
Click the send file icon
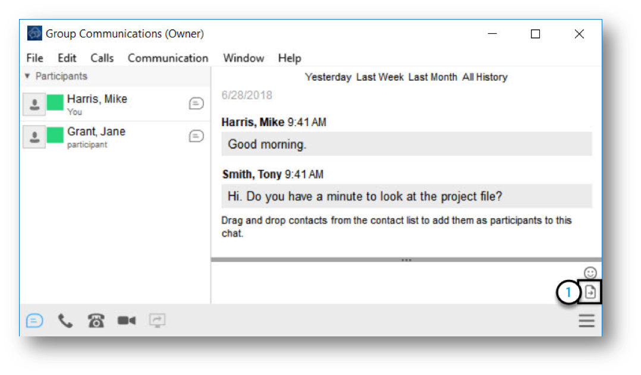[x=590, y=292]
